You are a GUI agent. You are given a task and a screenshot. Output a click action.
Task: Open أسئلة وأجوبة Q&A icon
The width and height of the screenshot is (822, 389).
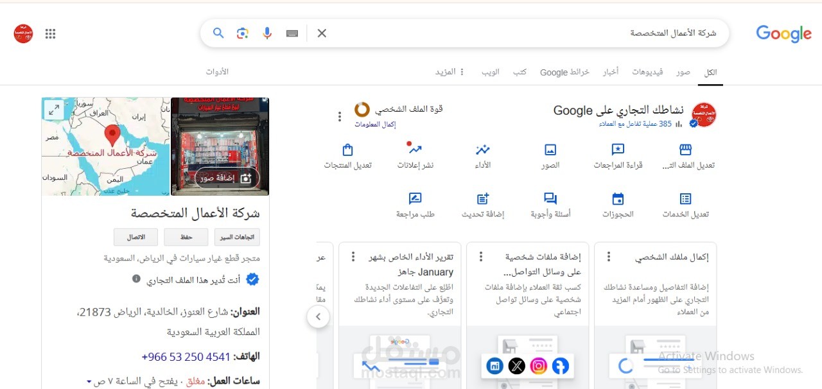click(x=550, y=199)
